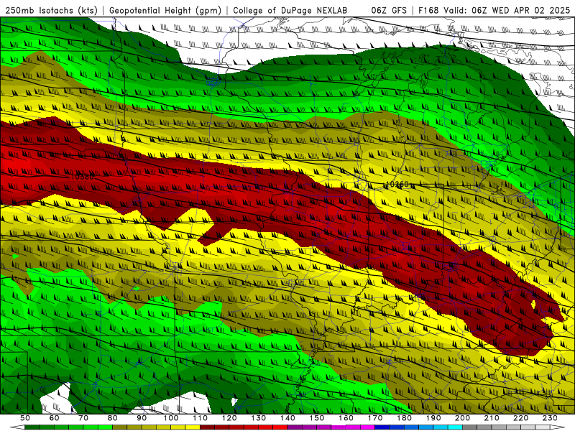
Task: Click the 150 value on the color scale
Action: point(316,418)
